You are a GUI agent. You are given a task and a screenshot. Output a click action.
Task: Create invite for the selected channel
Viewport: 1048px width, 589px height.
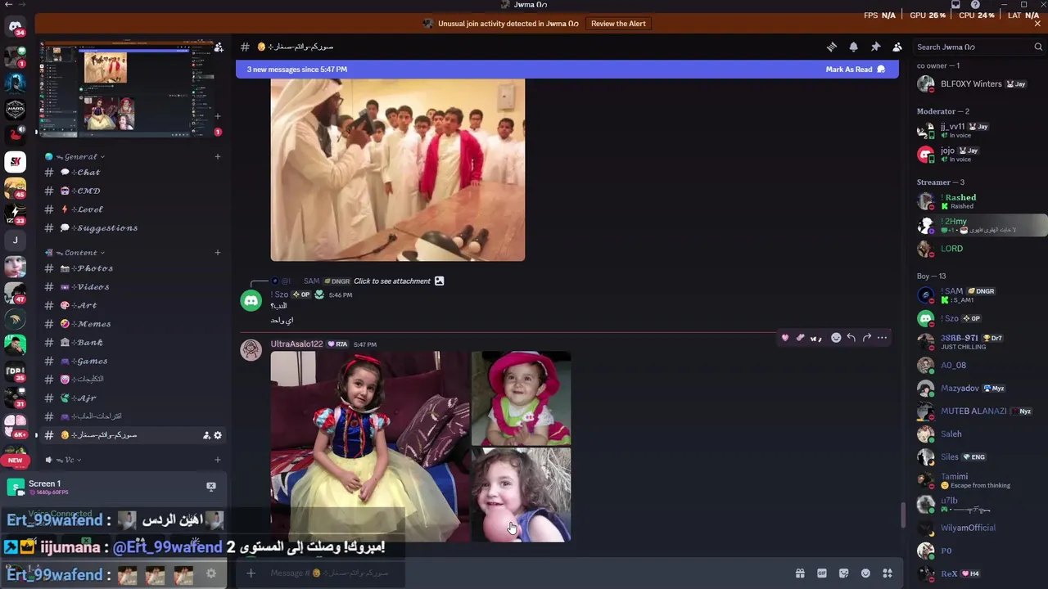click(206, 435)
